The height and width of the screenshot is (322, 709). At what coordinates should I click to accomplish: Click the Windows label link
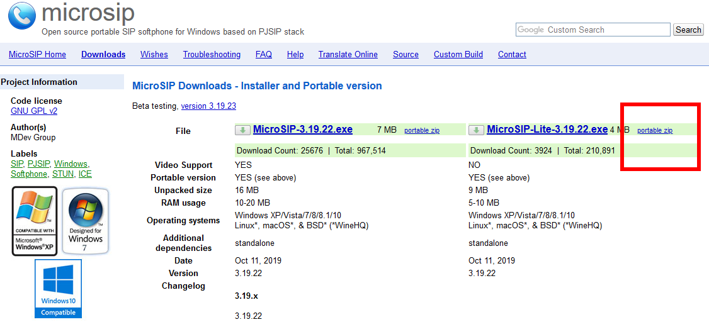[71, 164]
